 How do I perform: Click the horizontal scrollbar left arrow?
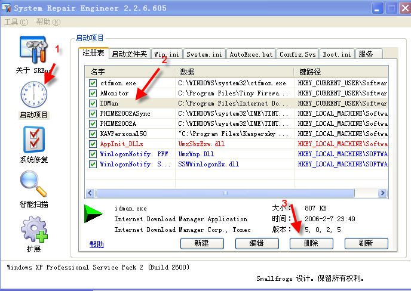pyautogui.click(x=90, y=193)
